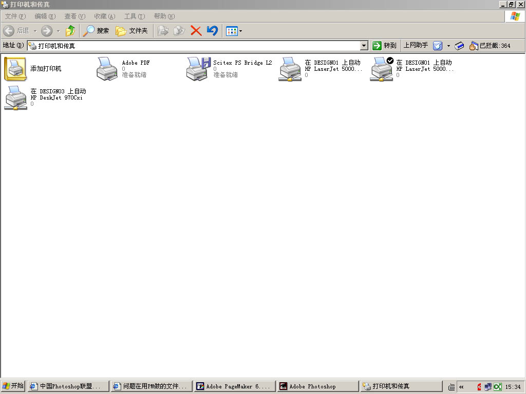
Task: Click the Go (转到) button
Action: click(x=384, y=46)
